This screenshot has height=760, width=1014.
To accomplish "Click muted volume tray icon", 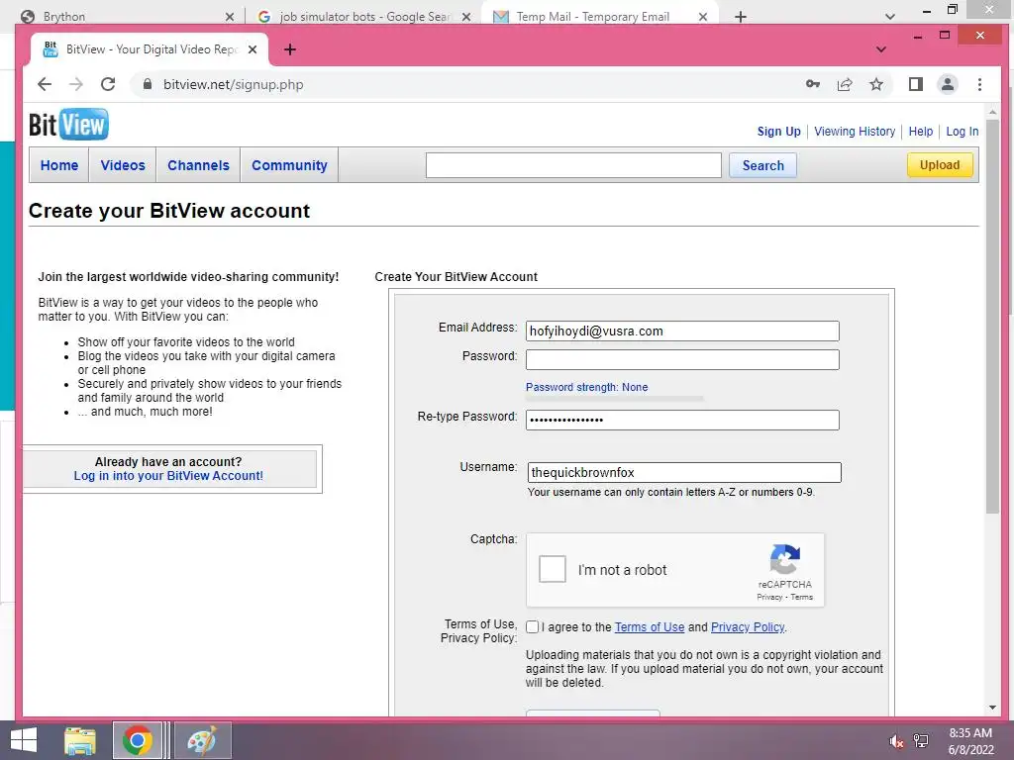I will [895, 741].
